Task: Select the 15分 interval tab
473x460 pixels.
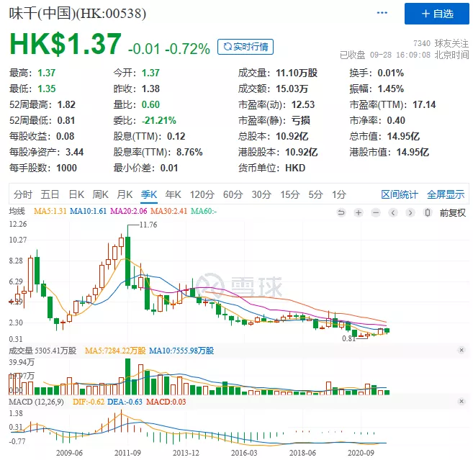Action: (x=290, y=194)
